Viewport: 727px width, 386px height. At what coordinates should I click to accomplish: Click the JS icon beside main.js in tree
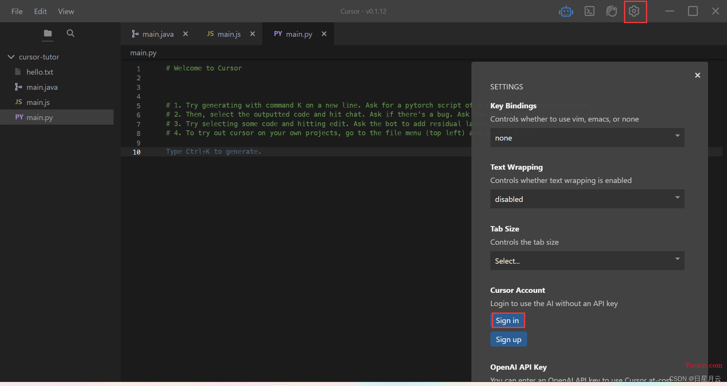pyautogui.click(x=19, y=102)
